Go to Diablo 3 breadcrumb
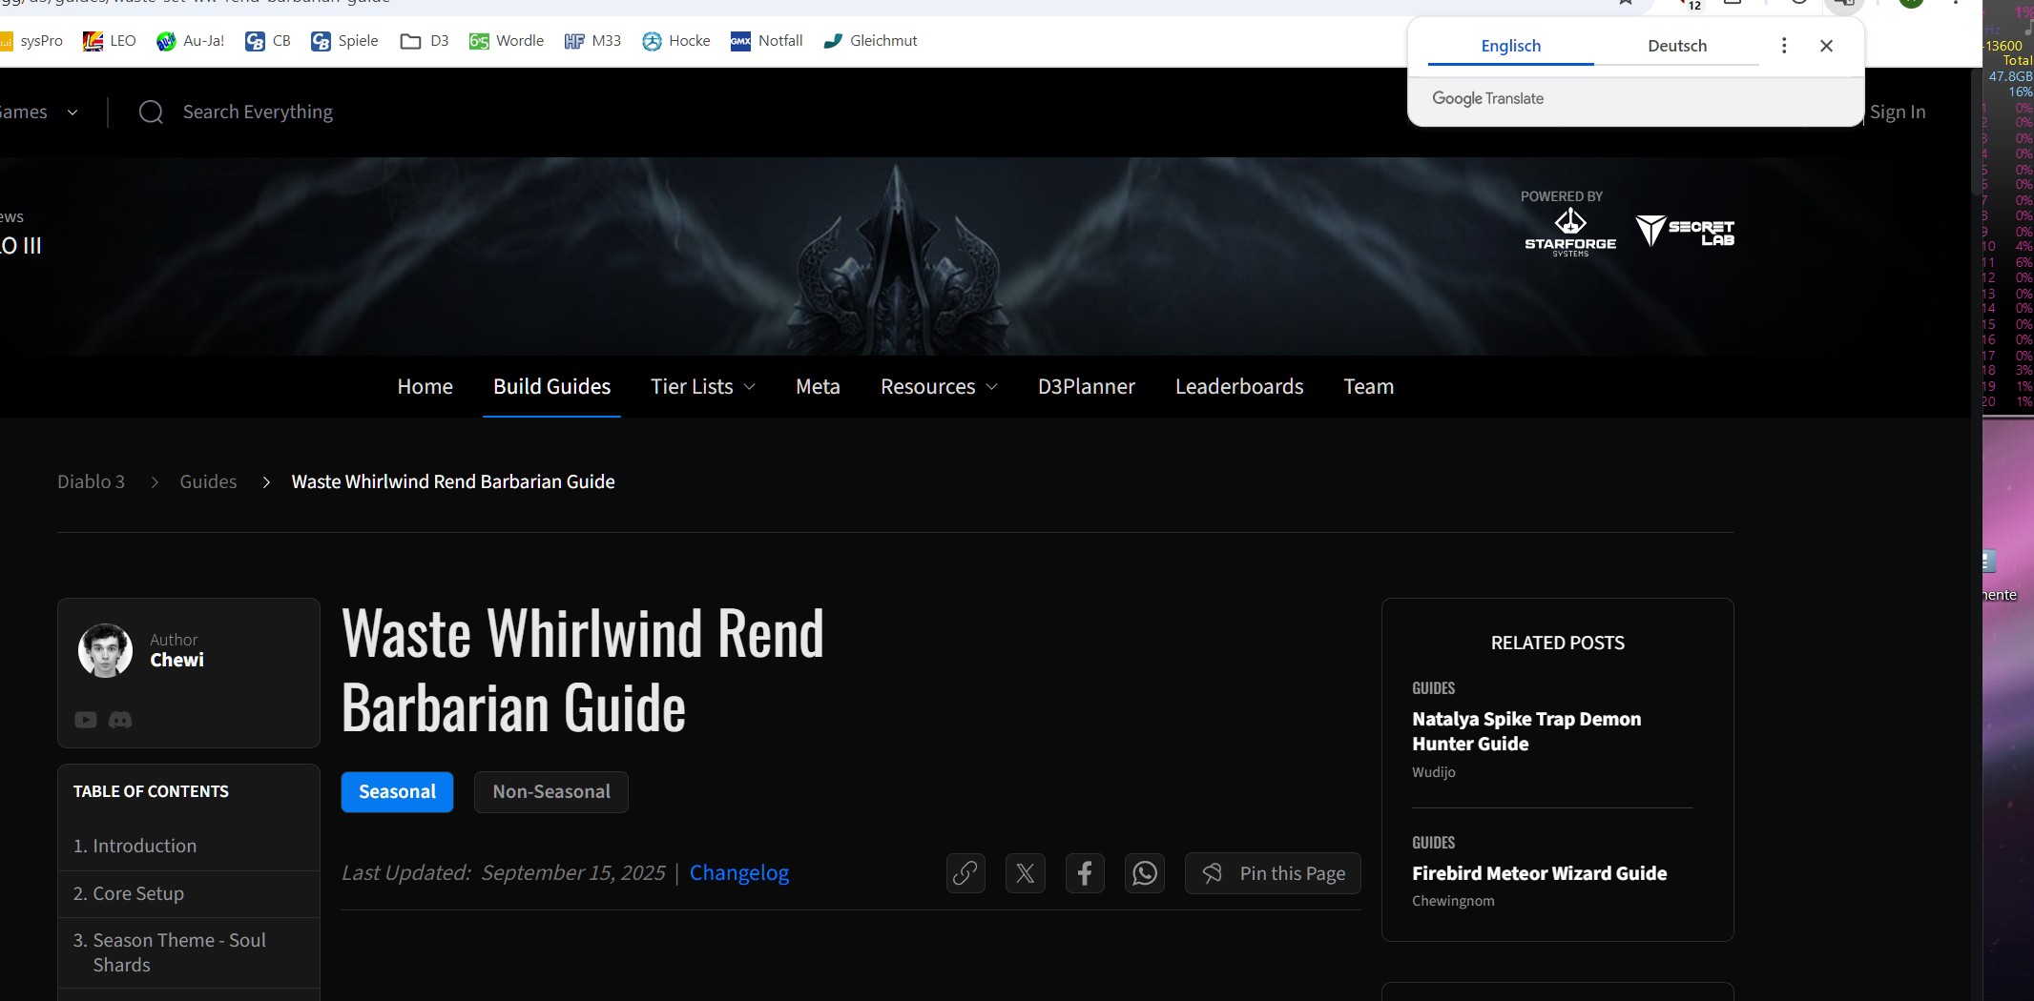Screen dimensions: 2034x1001 [x=91, y=481]
